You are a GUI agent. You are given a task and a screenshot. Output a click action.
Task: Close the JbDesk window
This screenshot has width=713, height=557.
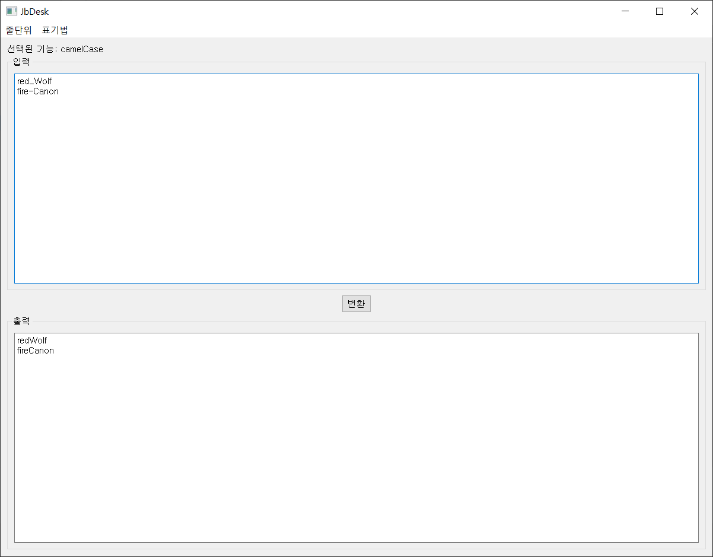[695, 11]
